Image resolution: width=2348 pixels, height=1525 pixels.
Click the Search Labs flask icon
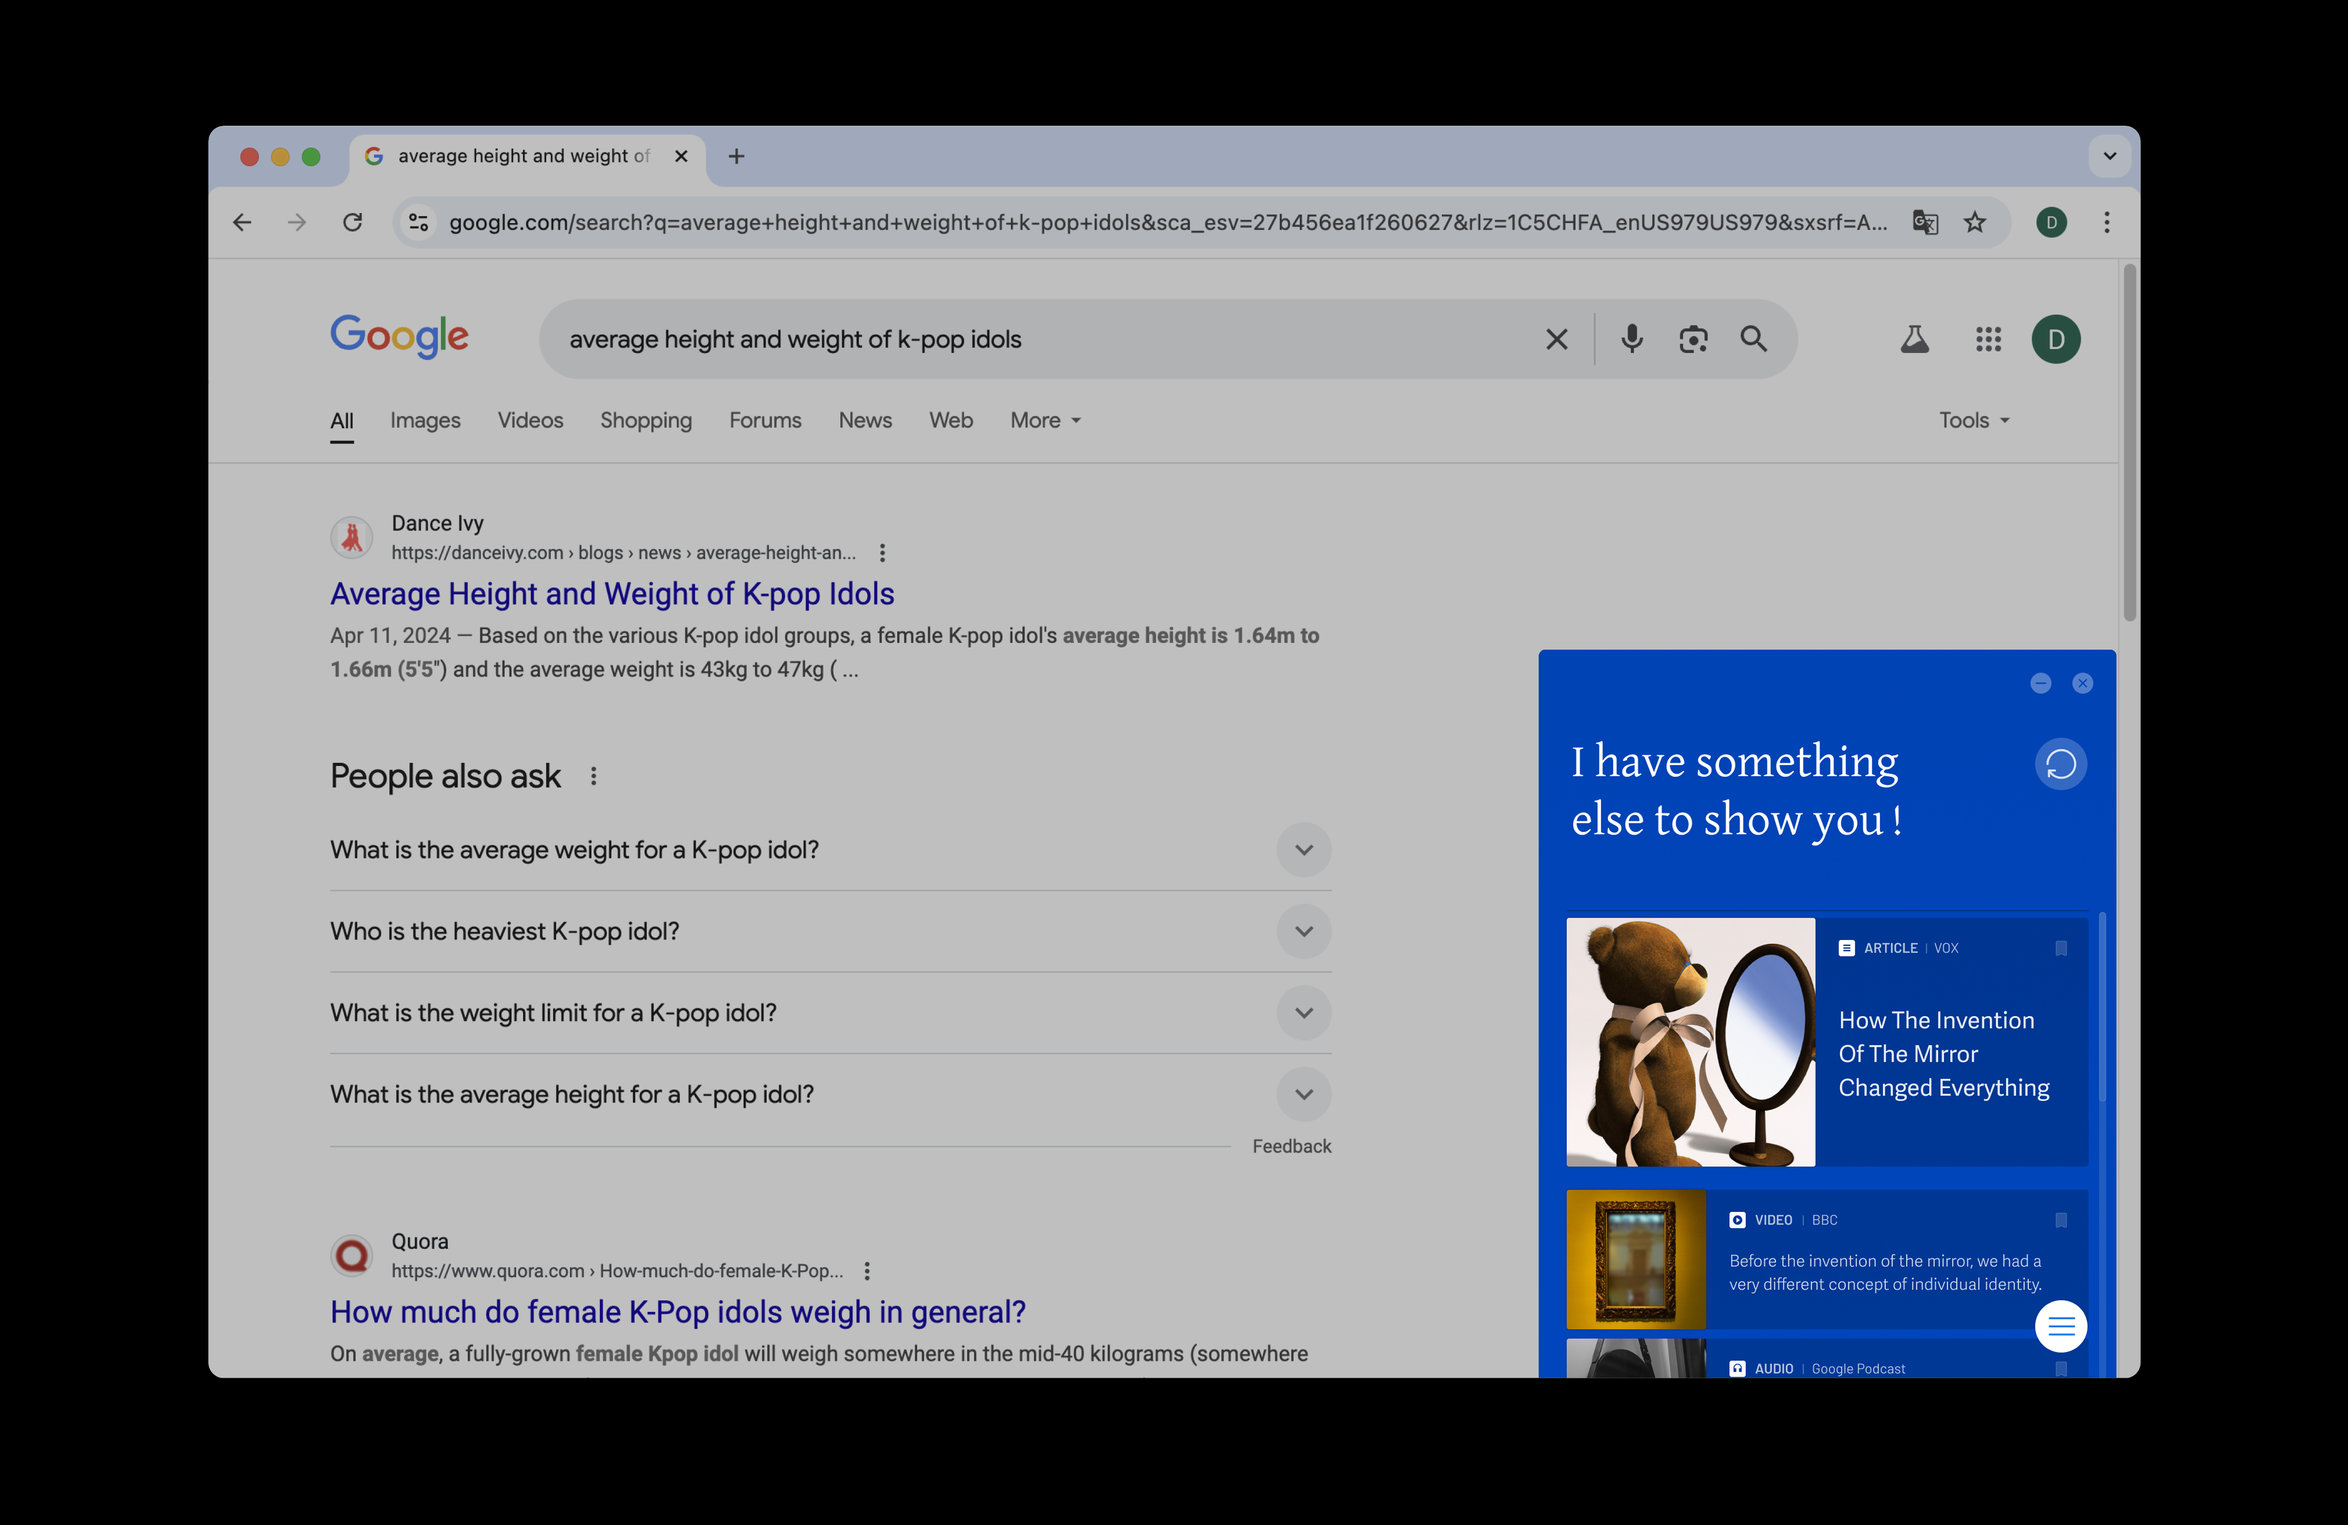pos(1914,339)
